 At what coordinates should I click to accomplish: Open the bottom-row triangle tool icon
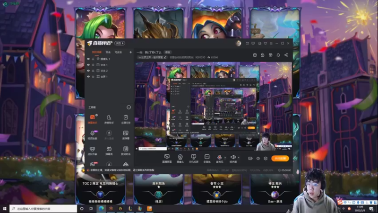[126, 164]
